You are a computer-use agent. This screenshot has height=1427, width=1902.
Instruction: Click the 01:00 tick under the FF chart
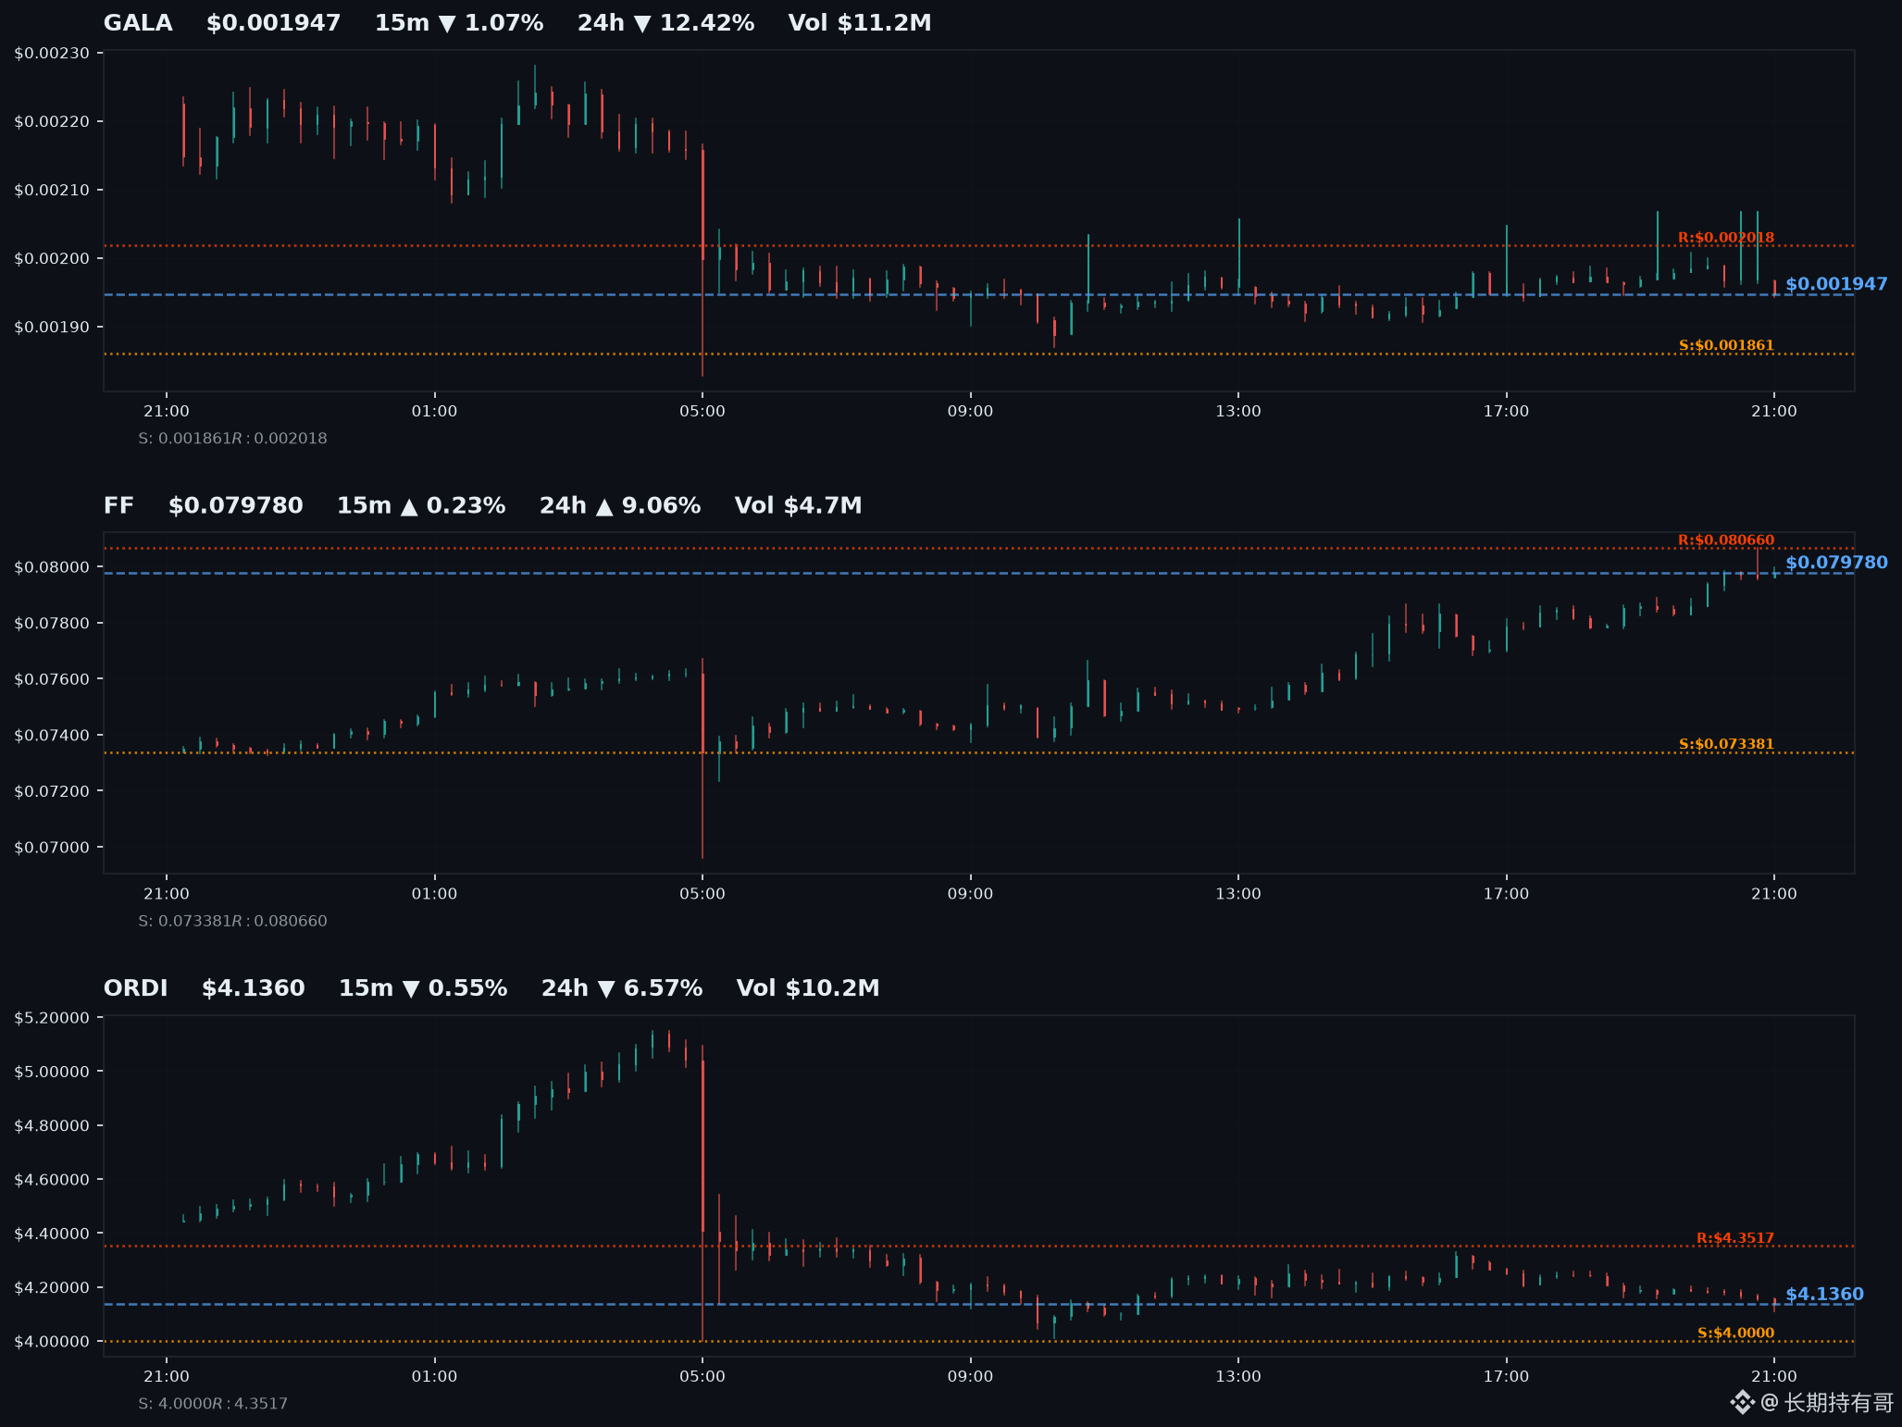tap(434, 894)
